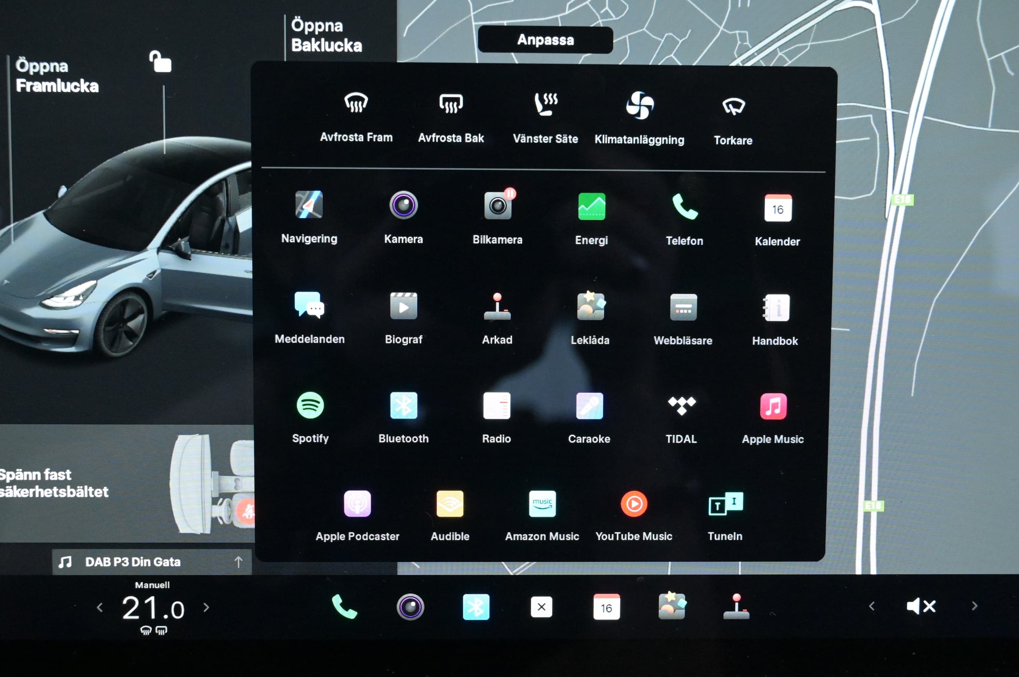This screenshot has height=677, width=1019.
Task: Tap Öppna Framlucka to open frunk
Action: (x=57, y=76)
